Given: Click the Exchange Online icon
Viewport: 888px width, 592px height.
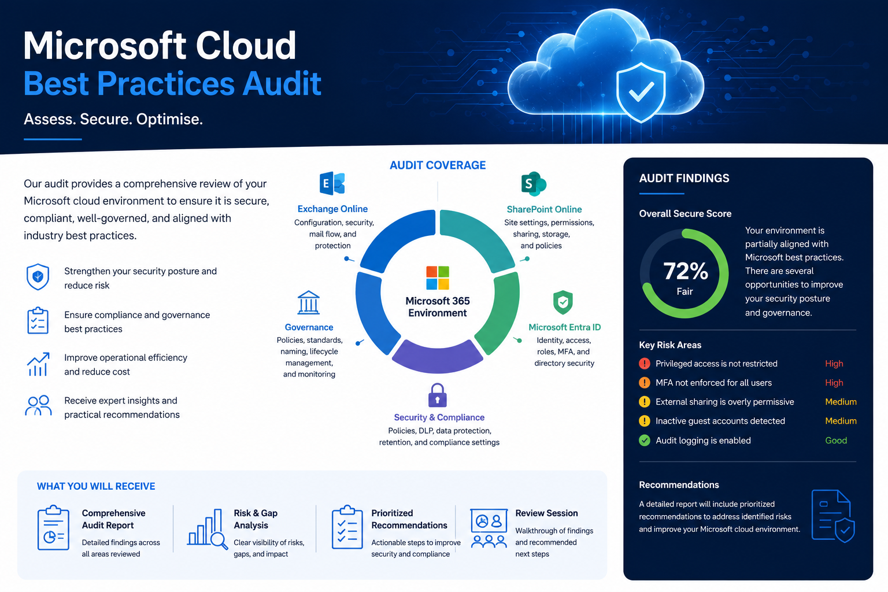Looking at the screenshot, I should [x=332, y=184].
